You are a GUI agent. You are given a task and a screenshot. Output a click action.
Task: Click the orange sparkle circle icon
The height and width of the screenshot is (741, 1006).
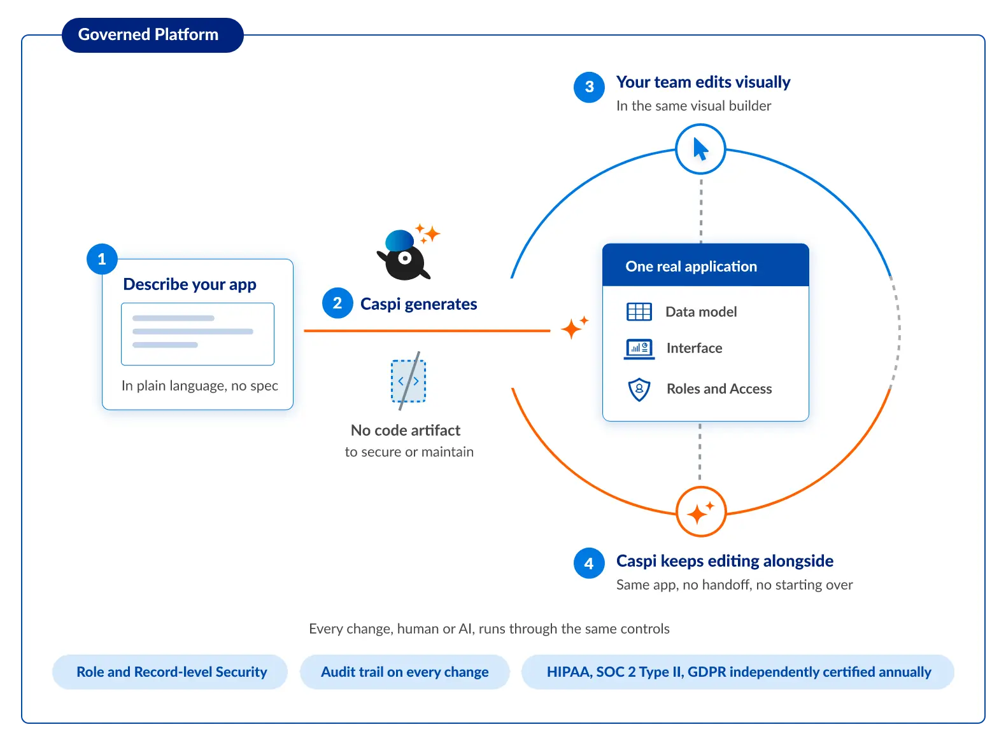click(x=700, y=512)
